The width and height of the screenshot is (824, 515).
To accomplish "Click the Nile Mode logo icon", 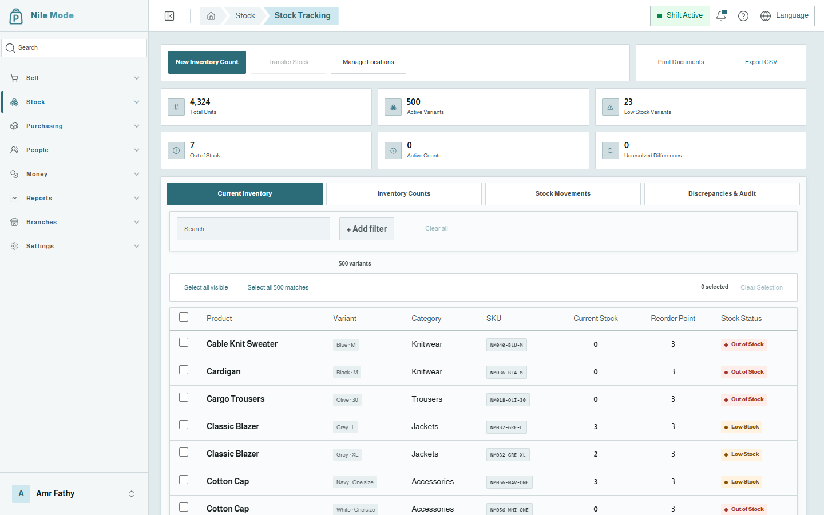I will click(16, 16).
